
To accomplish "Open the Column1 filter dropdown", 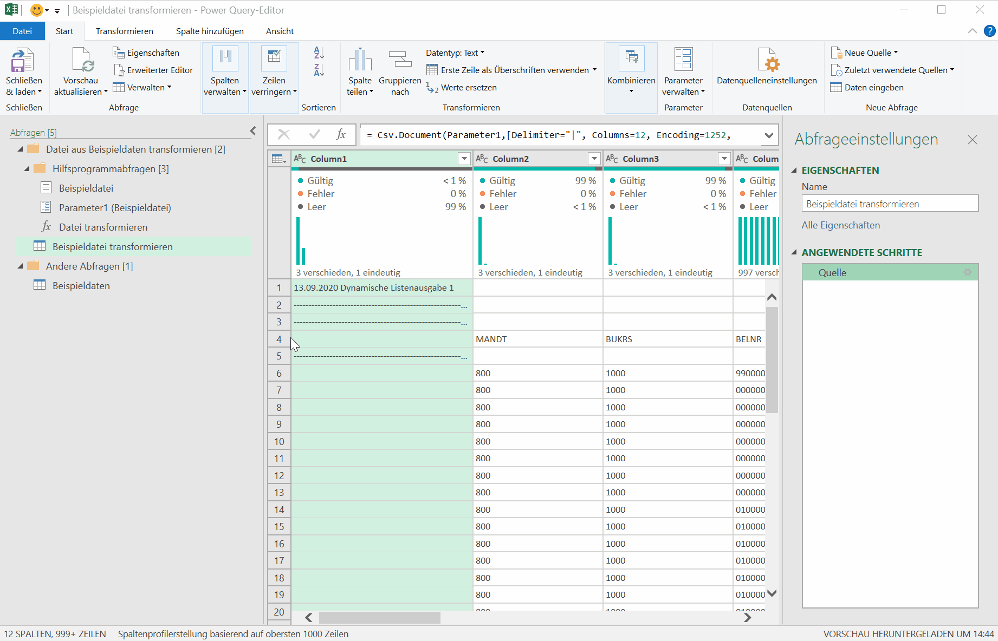I will point(464,159).
